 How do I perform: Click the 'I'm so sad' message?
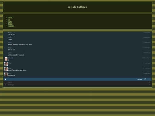(x=12, y=50)
